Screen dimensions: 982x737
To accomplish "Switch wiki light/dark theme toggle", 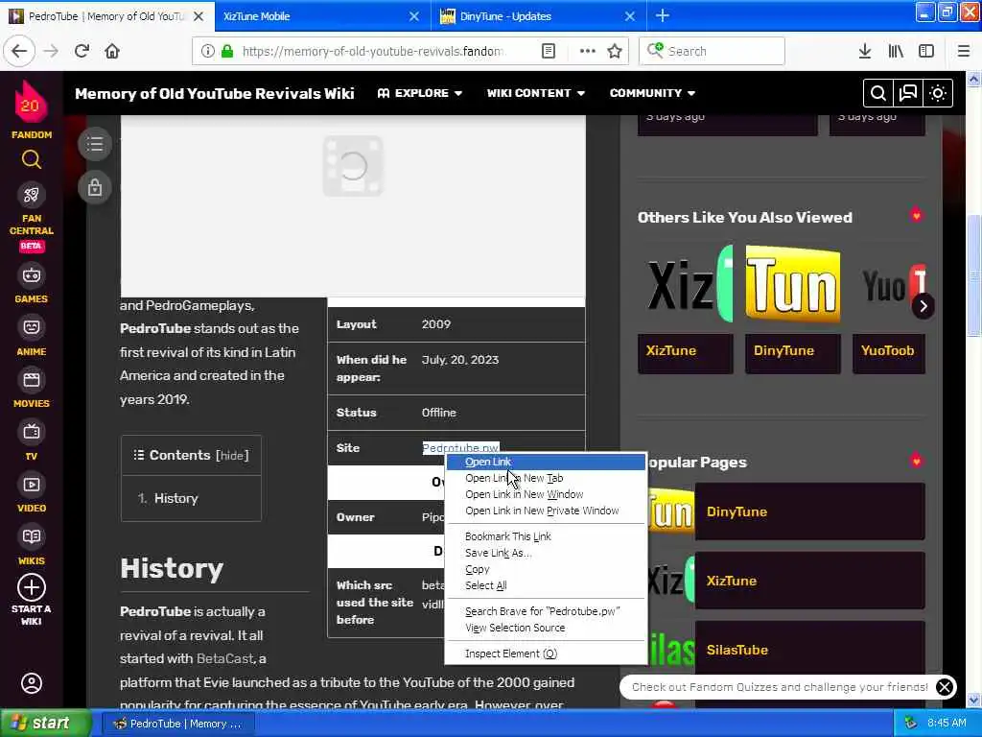I will click(x=938, y=93).
